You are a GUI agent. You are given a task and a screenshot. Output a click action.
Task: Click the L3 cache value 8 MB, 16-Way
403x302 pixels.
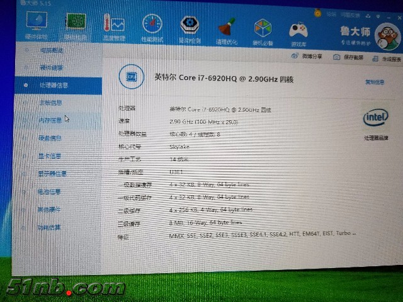click(206, 222)
